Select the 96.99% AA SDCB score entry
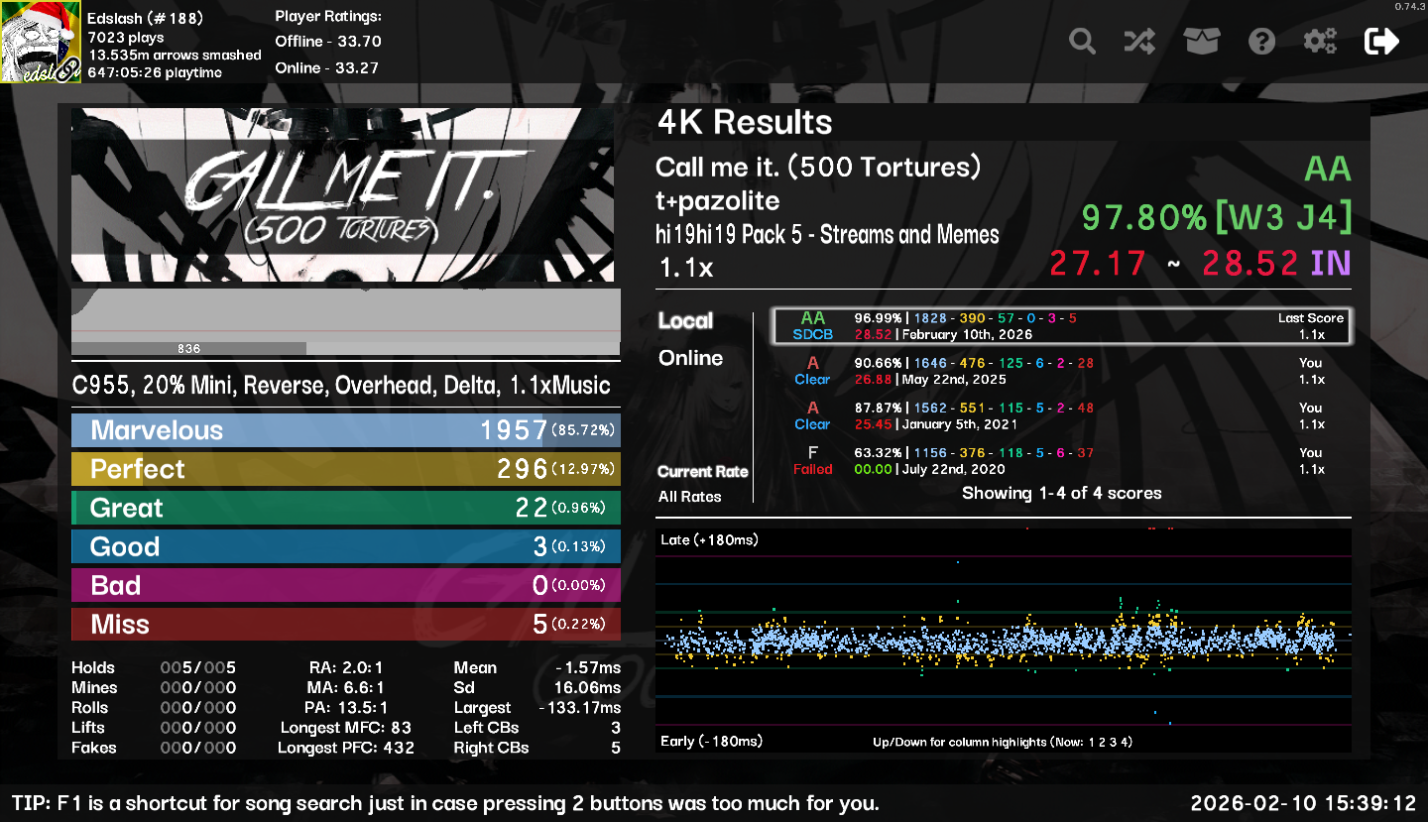 coord(1061,326)
